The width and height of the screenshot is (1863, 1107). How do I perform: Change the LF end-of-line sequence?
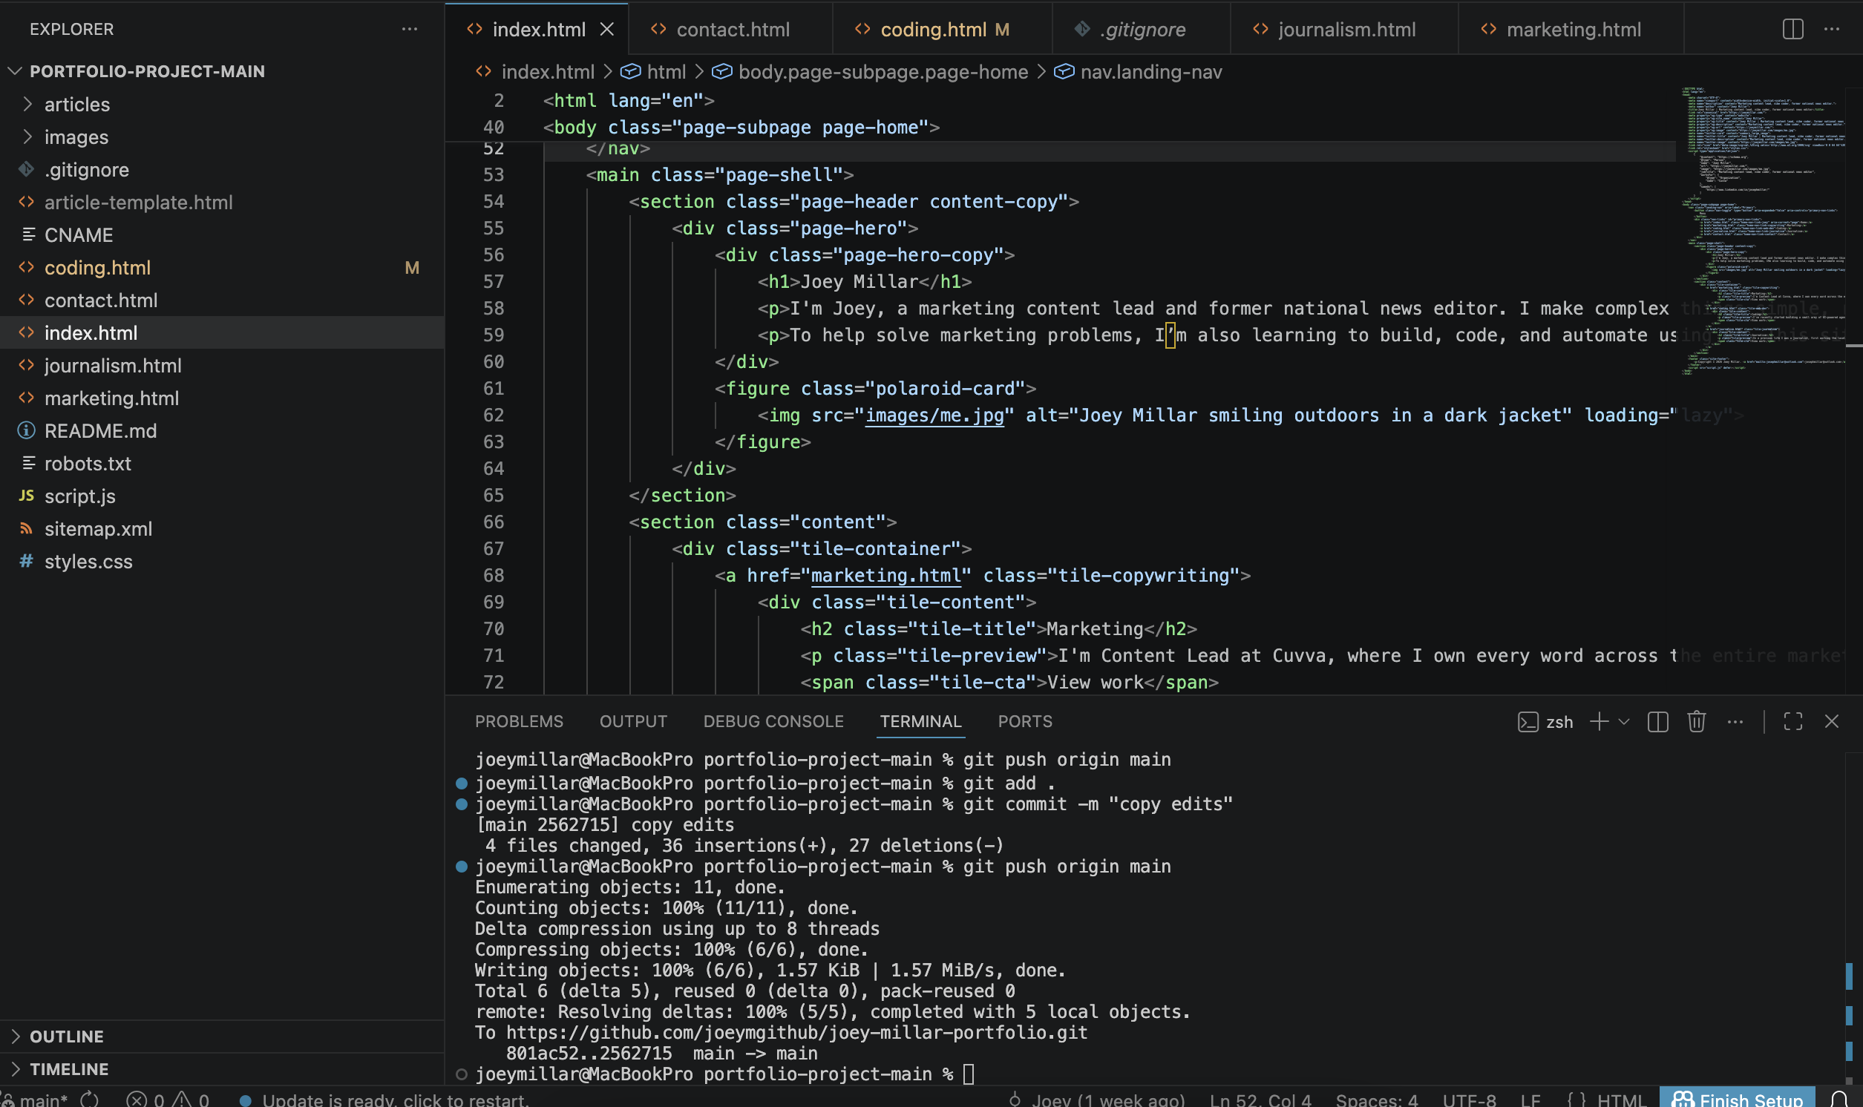[1530, 1100]
